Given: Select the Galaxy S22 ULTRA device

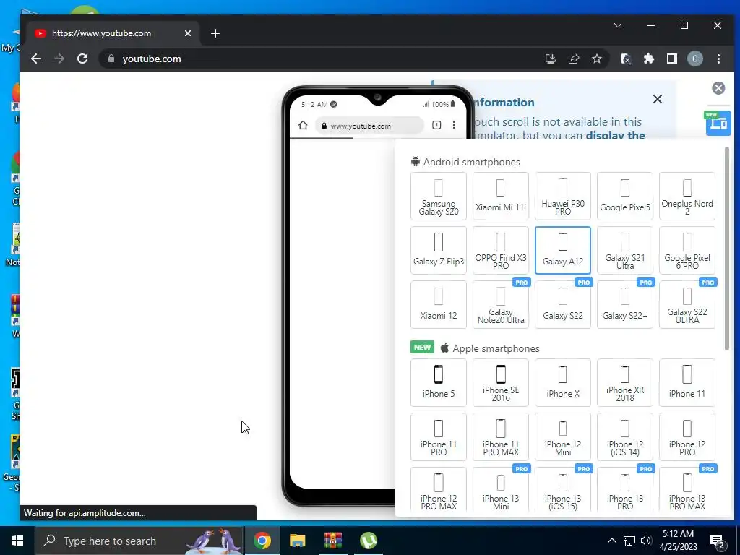Looking at the screenshot, I should click(x=687, y=304).
